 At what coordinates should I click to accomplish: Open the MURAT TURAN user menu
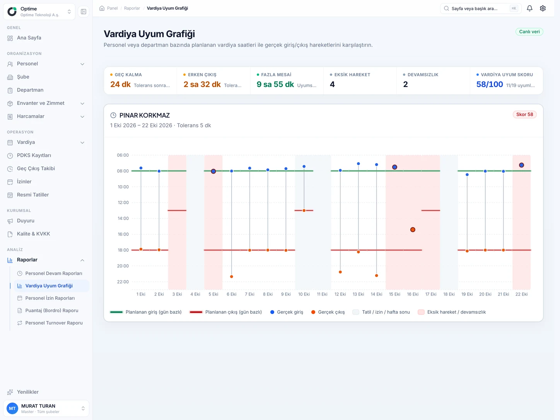pos(46,408)
